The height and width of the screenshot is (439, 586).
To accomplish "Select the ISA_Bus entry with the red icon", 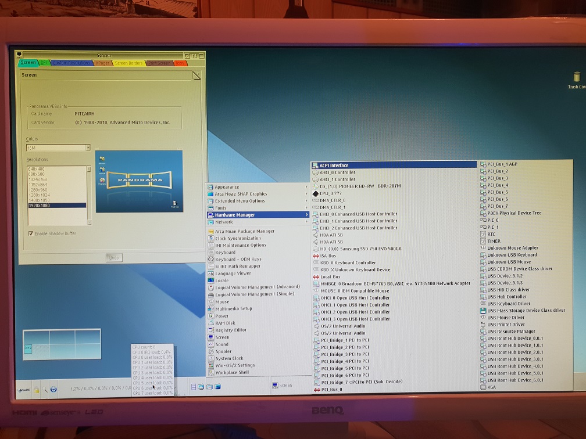I will pos(394,256).
